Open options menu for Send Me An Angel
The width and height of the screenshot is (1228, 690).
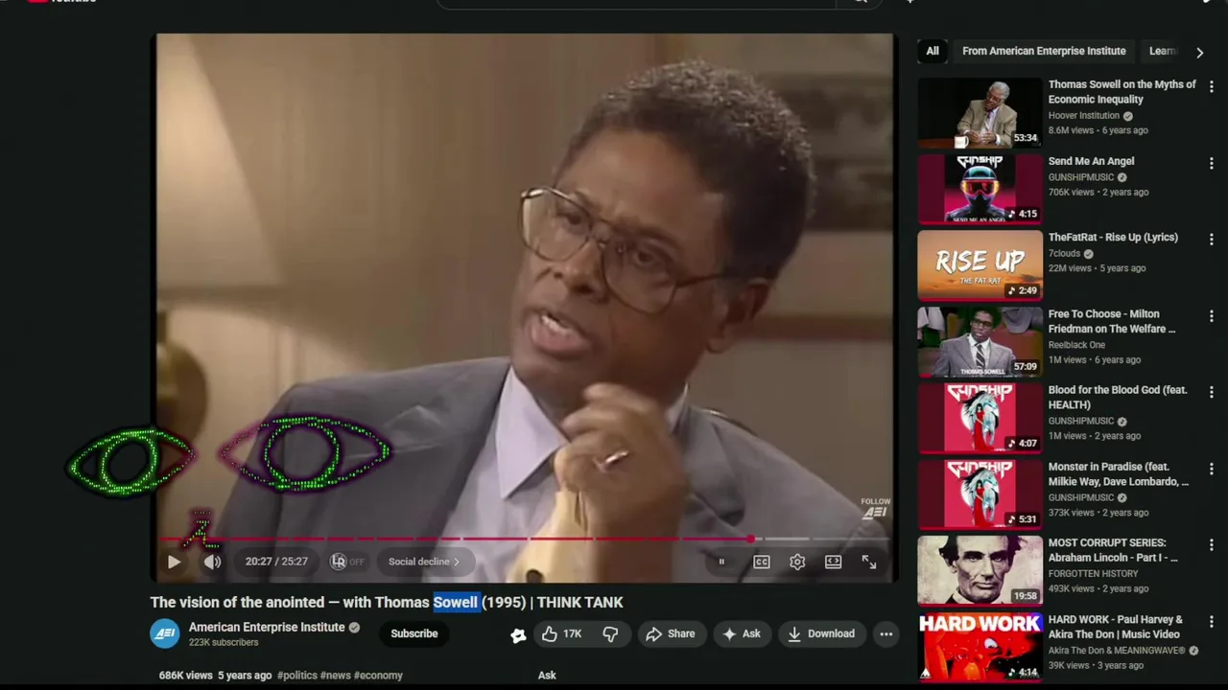point(1211,163)
